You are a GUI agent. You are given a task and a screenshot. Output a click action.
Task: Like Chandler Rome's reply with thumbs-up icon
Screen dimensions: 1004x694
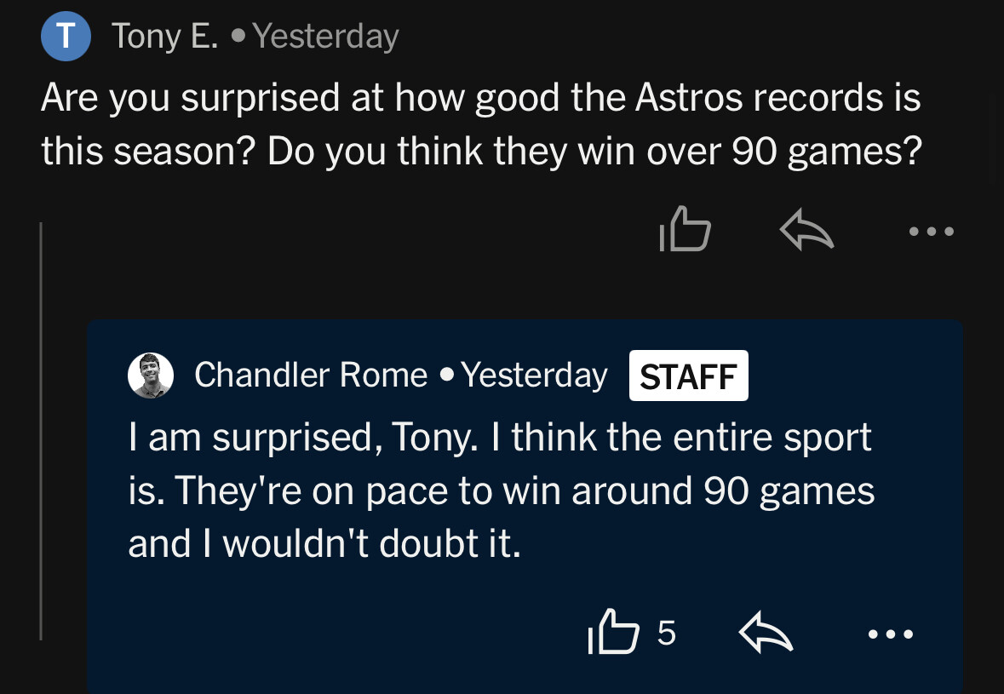point(613,631)
